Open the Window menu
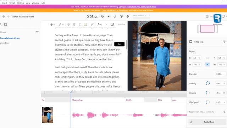 35,3
